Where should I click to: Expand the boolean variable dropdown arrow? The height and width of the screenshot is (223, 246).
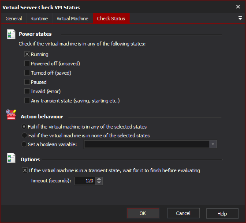click(x=213, y=144)
